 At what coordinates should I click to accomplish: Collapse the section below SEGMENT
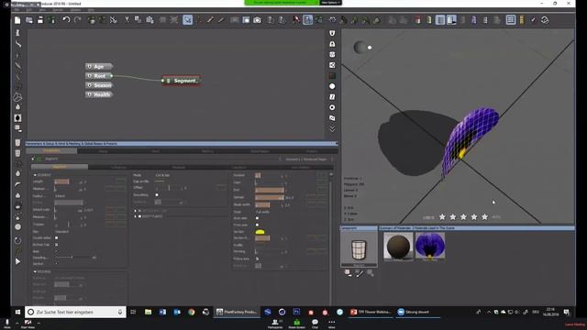35,271
